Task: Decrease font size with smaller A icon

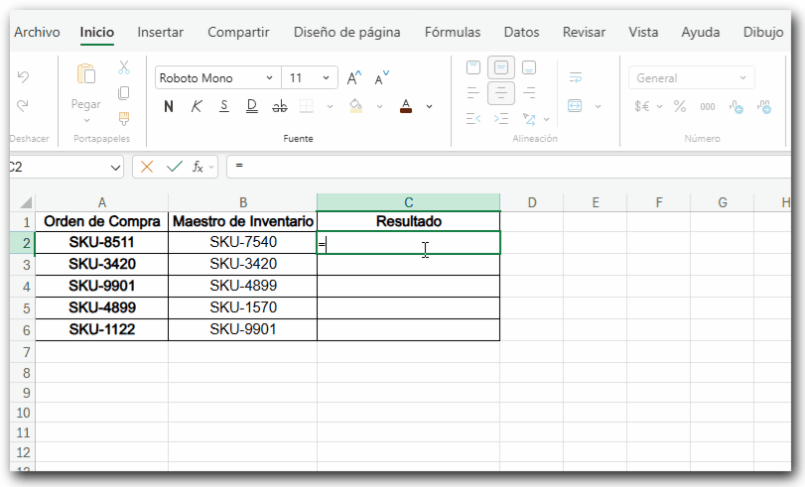Action: pos(381,78)
